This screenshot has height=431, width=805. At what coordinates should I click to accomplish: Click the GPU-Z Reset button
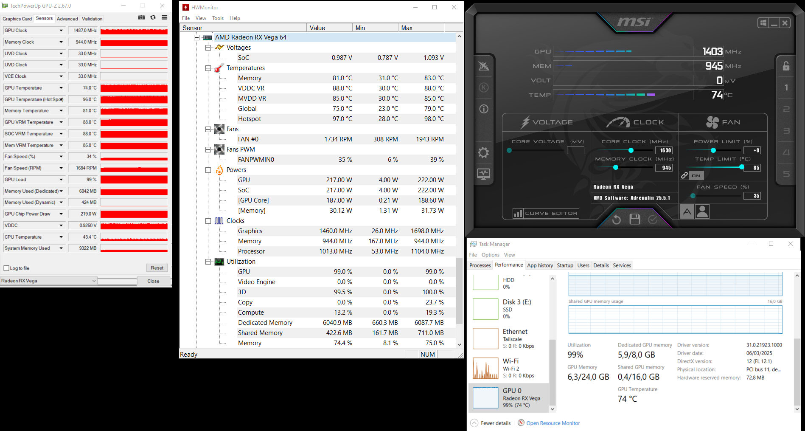click(x=157, y=268)
